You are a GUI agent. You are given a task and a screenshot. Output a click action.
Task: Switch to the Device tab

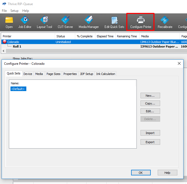tap(28, 74)
